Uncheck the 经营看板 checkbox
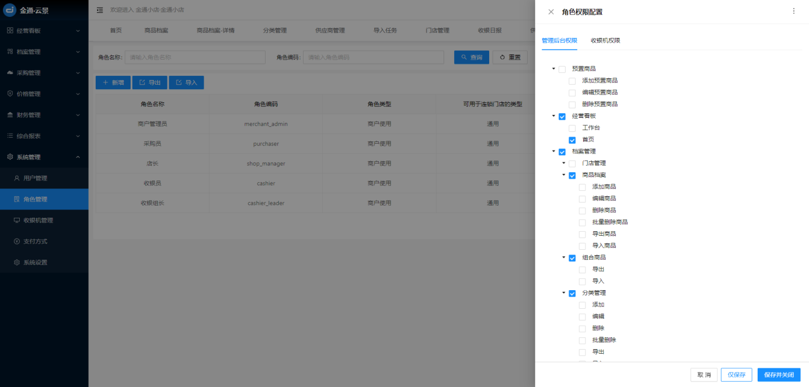The image size is (809, 387). tap(562, 116)
